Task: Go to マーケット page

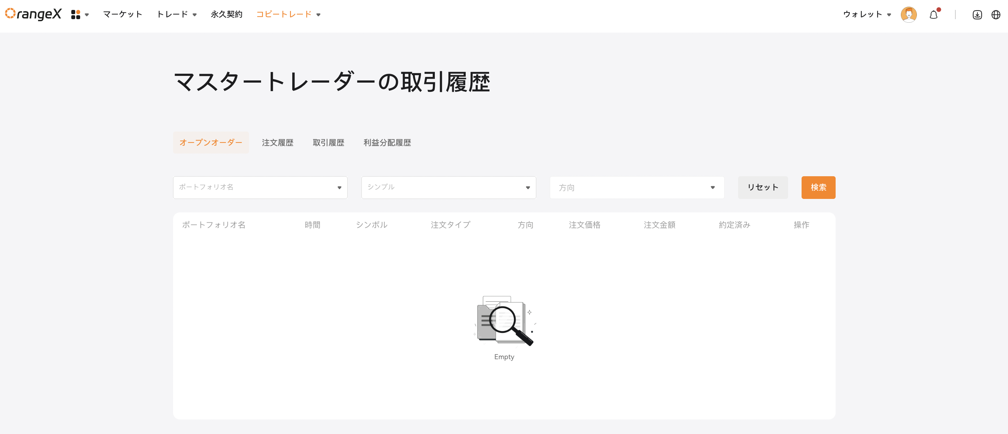Action: pyautogui.click(x=122, y=15)
